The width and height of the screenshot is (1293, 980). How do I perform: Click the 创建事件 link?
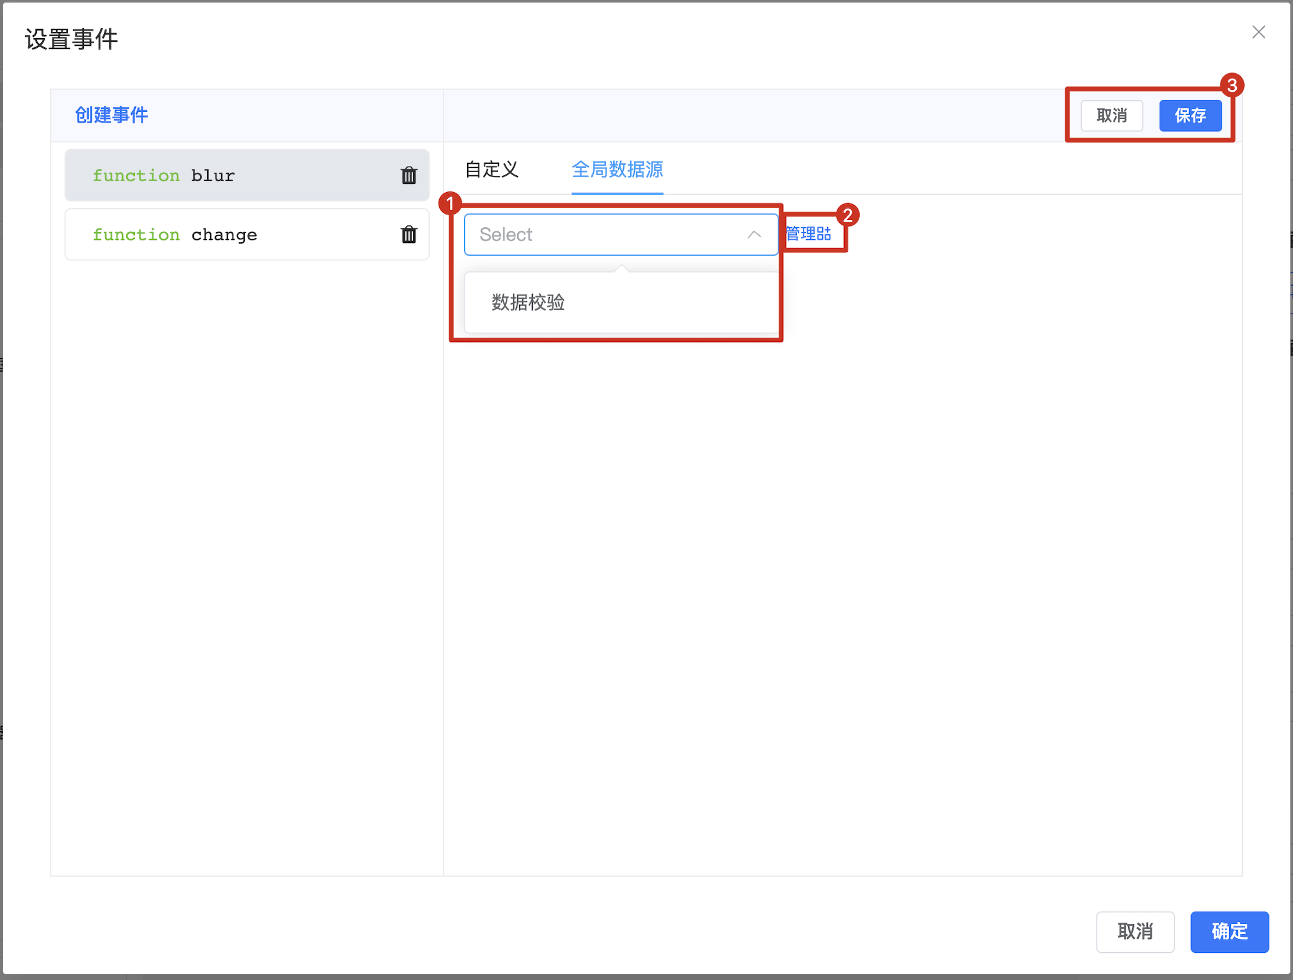pos(112,115)
